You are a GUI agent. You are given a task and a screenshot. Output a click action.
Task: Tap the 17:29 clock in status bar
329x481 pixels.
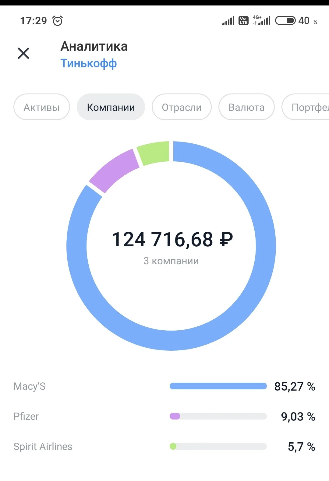click(34, 21)
